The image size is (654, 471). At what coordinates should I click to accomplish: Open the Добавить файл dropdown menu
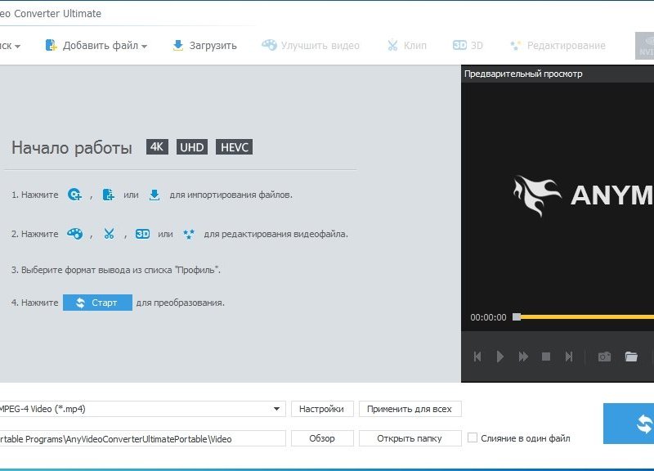click(145, 47)
